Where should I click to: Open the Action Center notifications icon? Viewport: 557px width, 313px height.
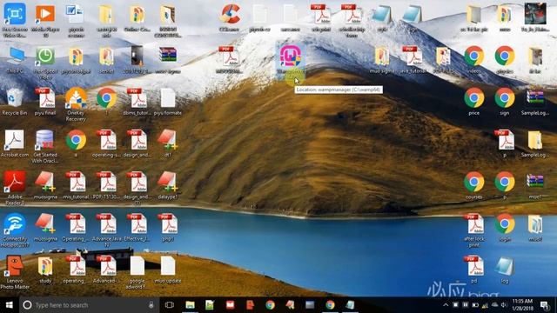pos(545,305)
